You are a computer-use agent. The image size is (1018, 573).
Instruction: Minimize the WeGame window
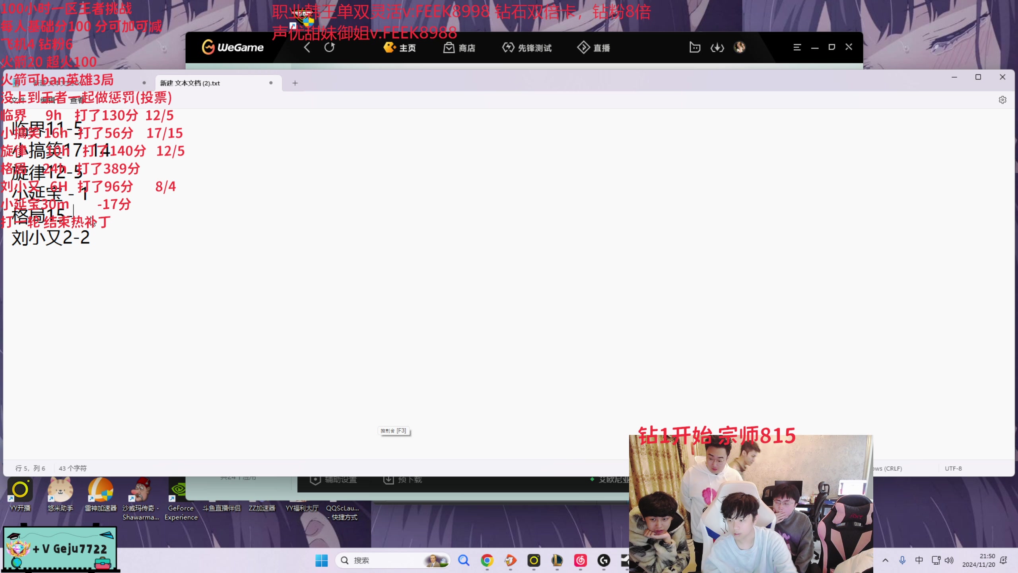point(815,48)
